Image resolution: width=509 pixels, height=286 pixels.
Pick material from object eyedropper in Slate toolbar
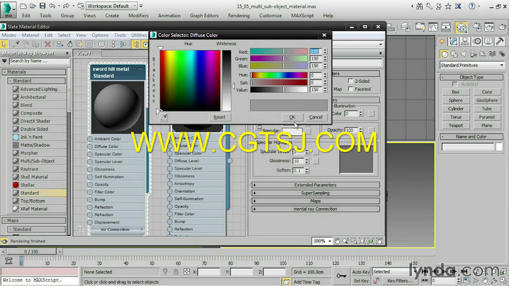15,44
